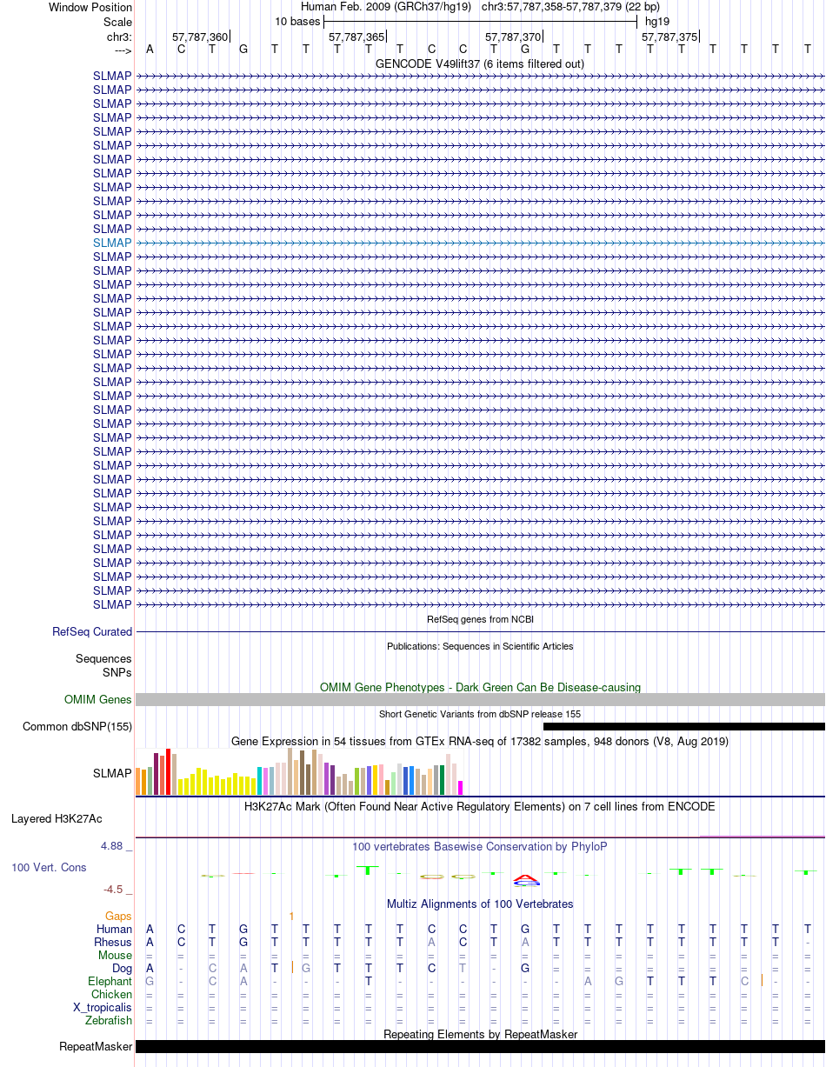Click the bright red bar in GTEx chart

[x=168, y=771]
